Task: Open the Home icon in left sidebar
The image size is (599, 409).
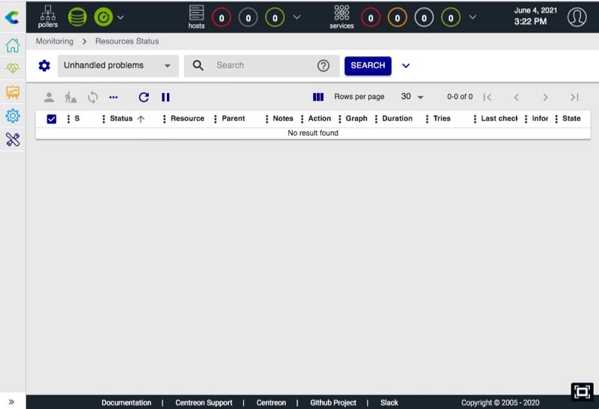Action: (x=13, y=46)
